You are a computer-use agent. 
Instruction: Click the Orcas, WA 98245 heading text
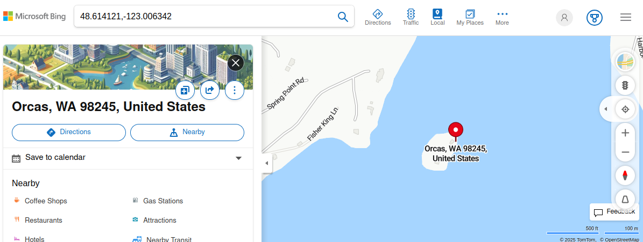pos(109,107)
